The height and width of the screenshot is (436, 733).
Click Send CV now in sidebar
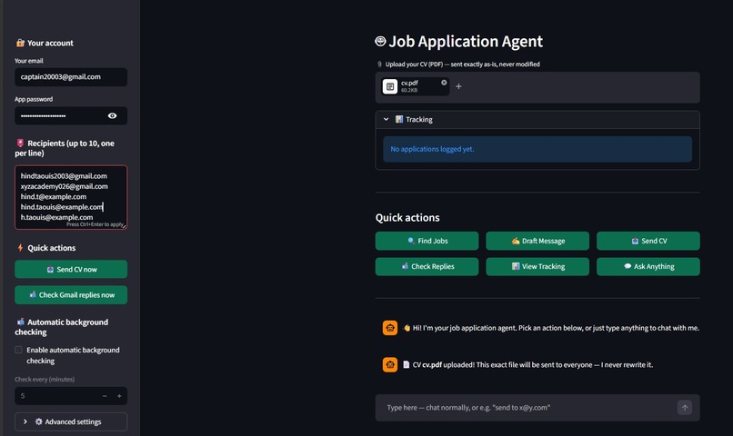pos(71,270)
